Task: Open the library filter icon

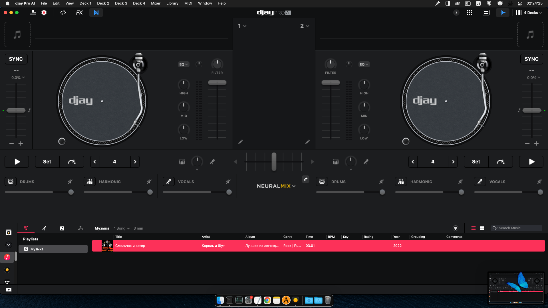Action: pyautogui.click(x=456, y=228)
